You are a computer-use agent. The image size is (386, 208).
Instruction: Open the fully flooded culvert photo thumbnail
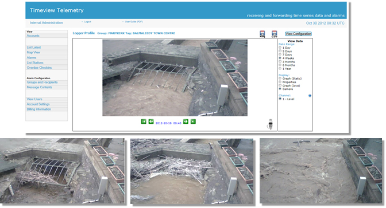click(x=321, y=171)
